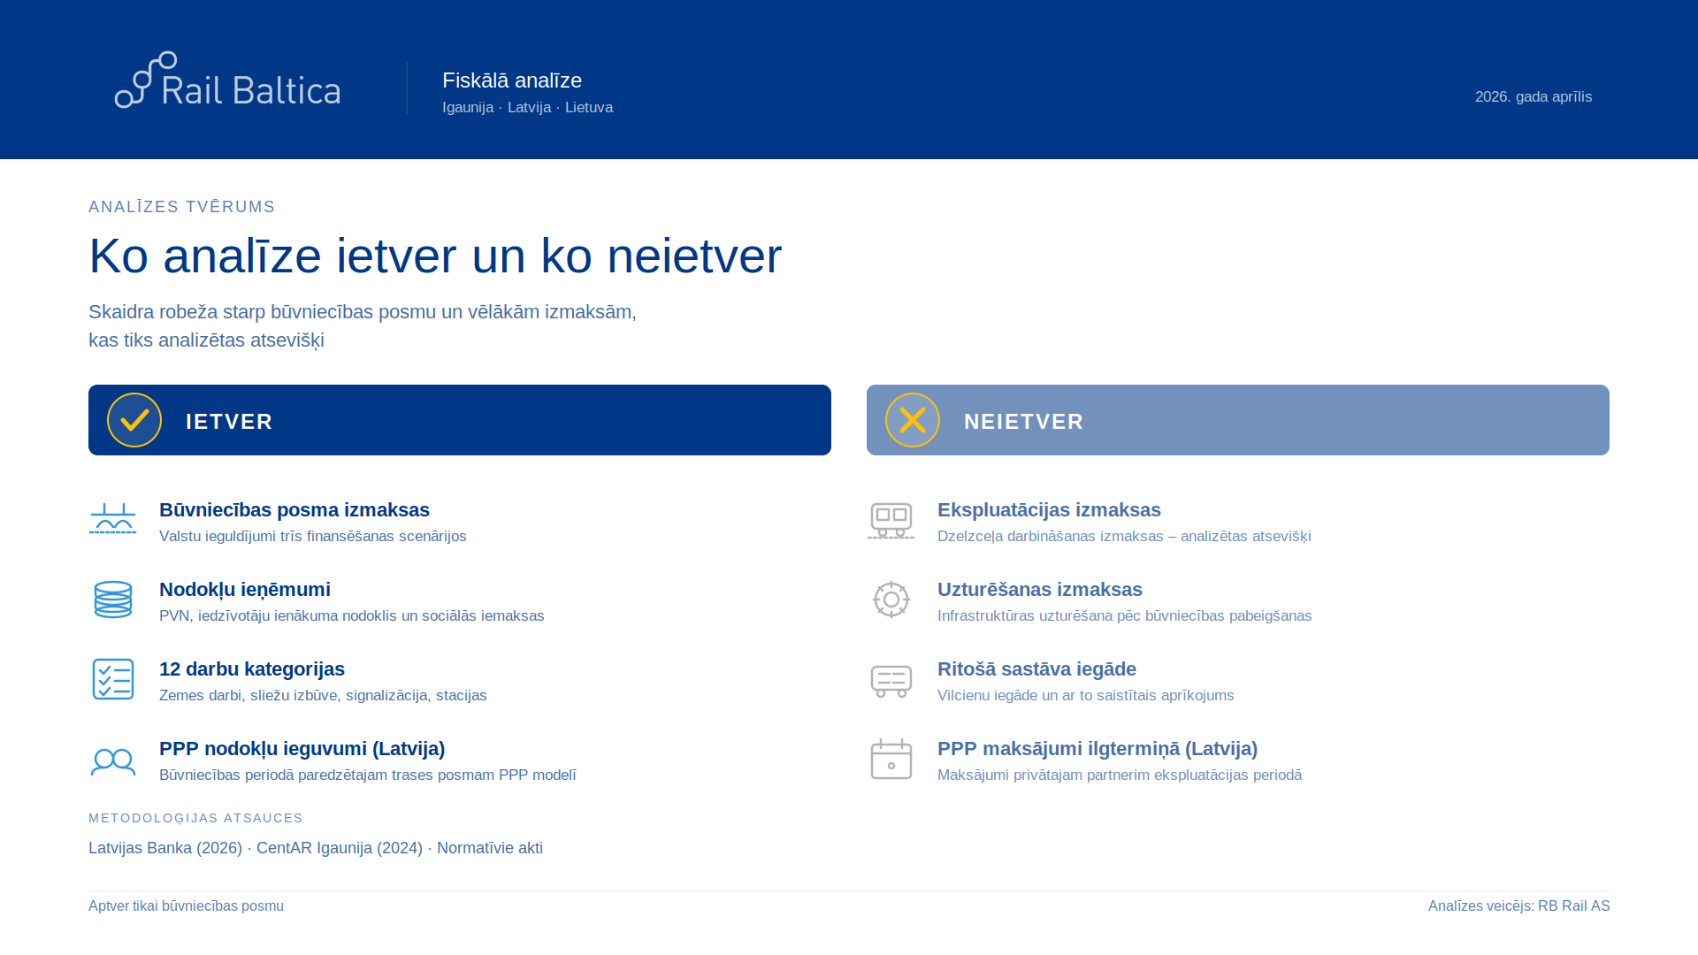Select the IETVER header bar
The height and width of the screenshot is (955, 1698).
531,420
